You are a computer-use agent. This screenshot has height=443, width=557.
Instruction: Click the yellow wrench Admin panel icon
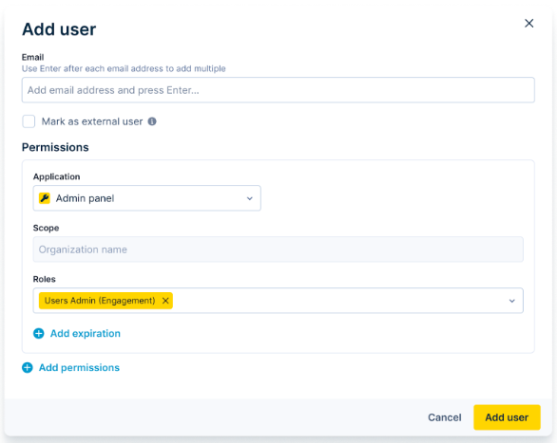[x=45, y=198]
